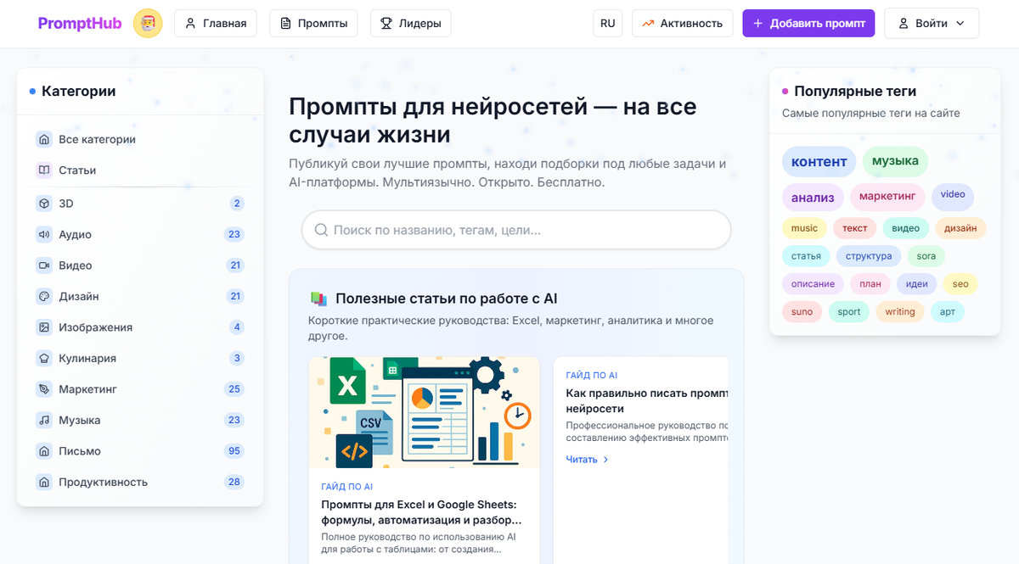1019x564 pixels.
Task: Click the Видео camera icon
Action: (44, 265)
